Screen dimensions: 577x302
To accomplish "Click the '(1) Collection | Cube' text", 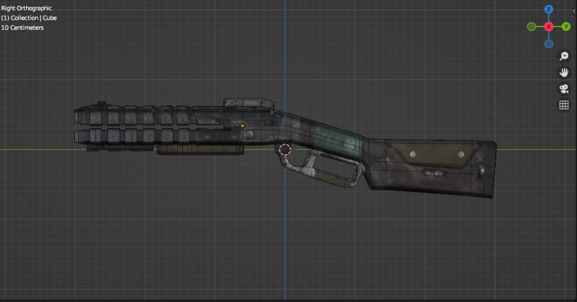I will (29, 18).
